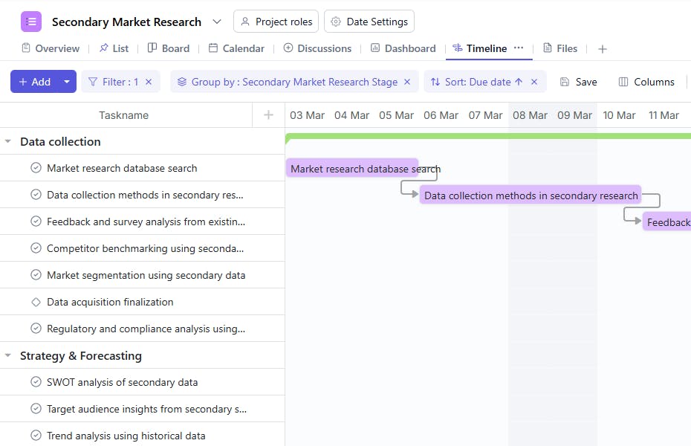The height and width of the screenshot is (446, 691).
Task: Toggle SWOT analysis task completion circle
Action: pyautogui.click(x=36, y=382)
